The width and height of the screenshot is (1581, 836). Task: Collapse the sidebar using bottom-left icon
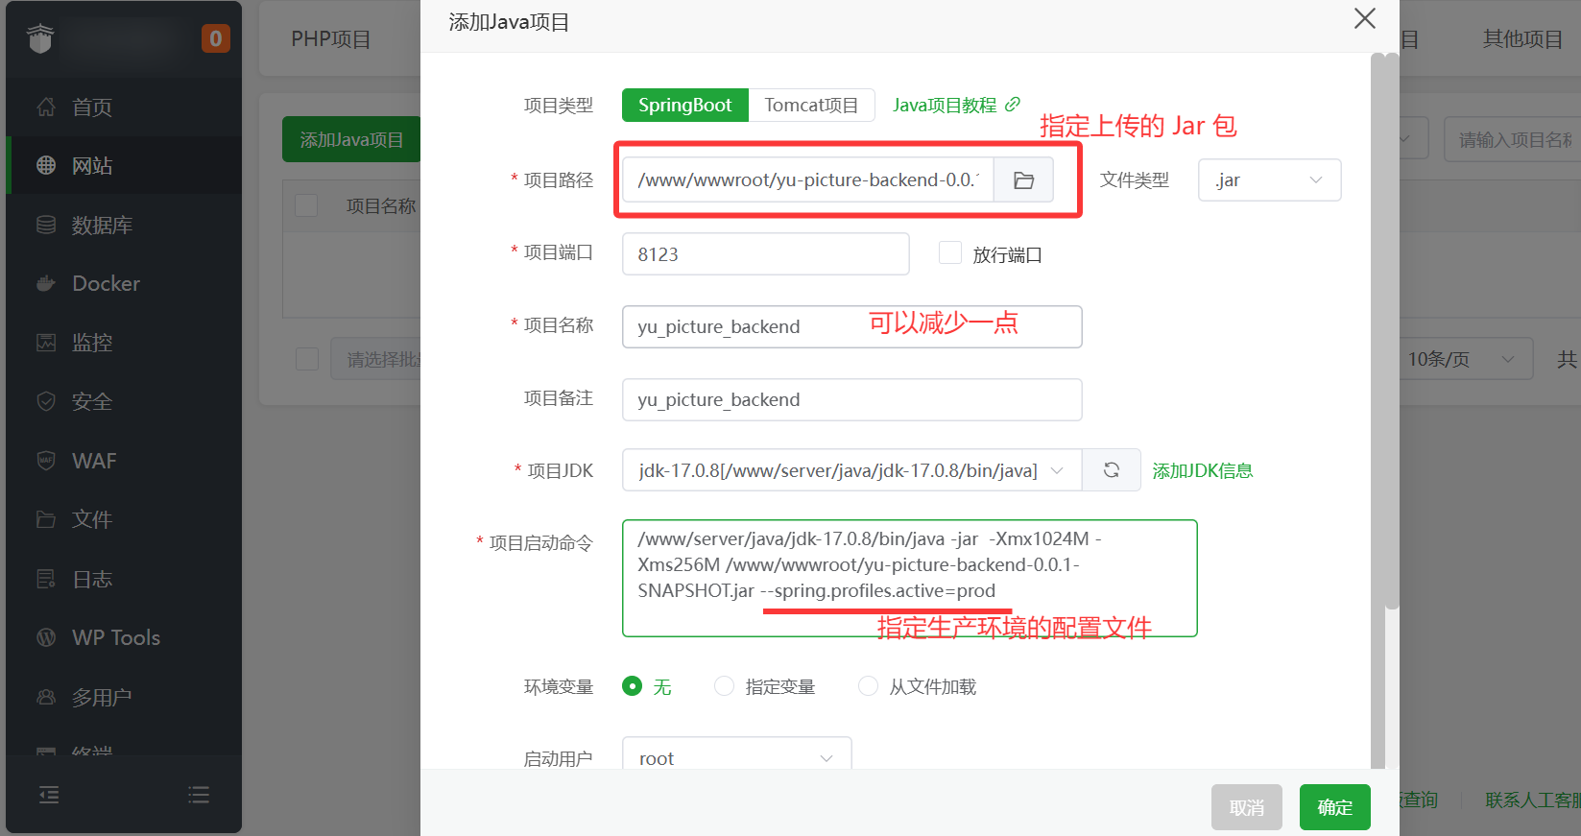click(49, 795)
